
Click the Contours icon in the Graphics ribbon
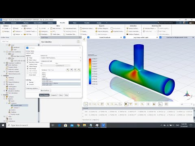(x=14, y=31)
